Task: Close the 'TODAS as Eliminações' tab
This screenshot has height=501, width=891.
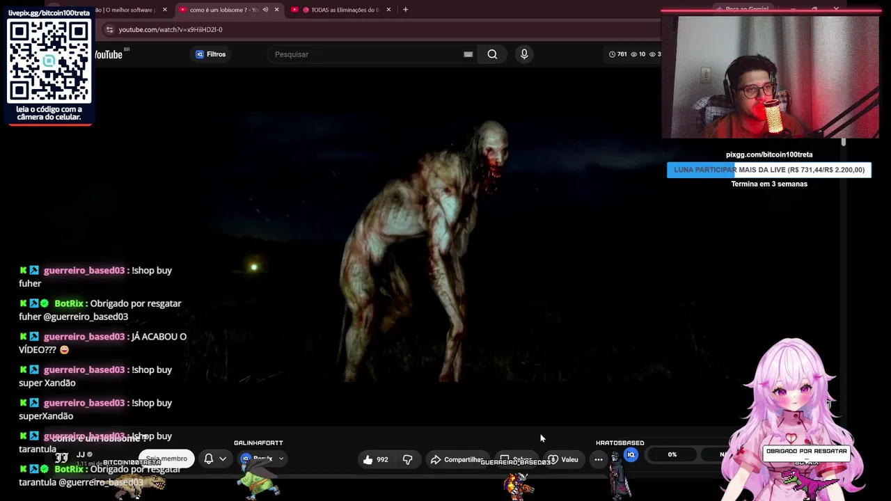Action: pyautogui.click(x=388, y=10)
